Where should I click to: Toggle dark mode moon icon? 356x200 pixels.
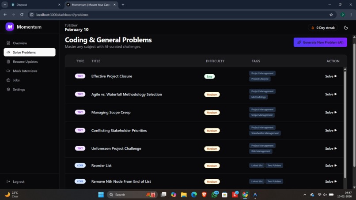coord(346,28)
